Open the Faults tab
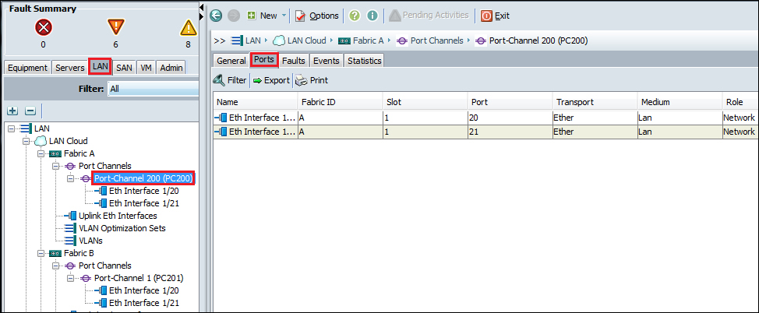759x313 pixels. (293, 61)
